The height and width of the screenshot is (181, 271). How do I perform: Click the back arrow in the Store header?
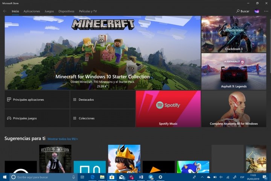coord(5,11)
